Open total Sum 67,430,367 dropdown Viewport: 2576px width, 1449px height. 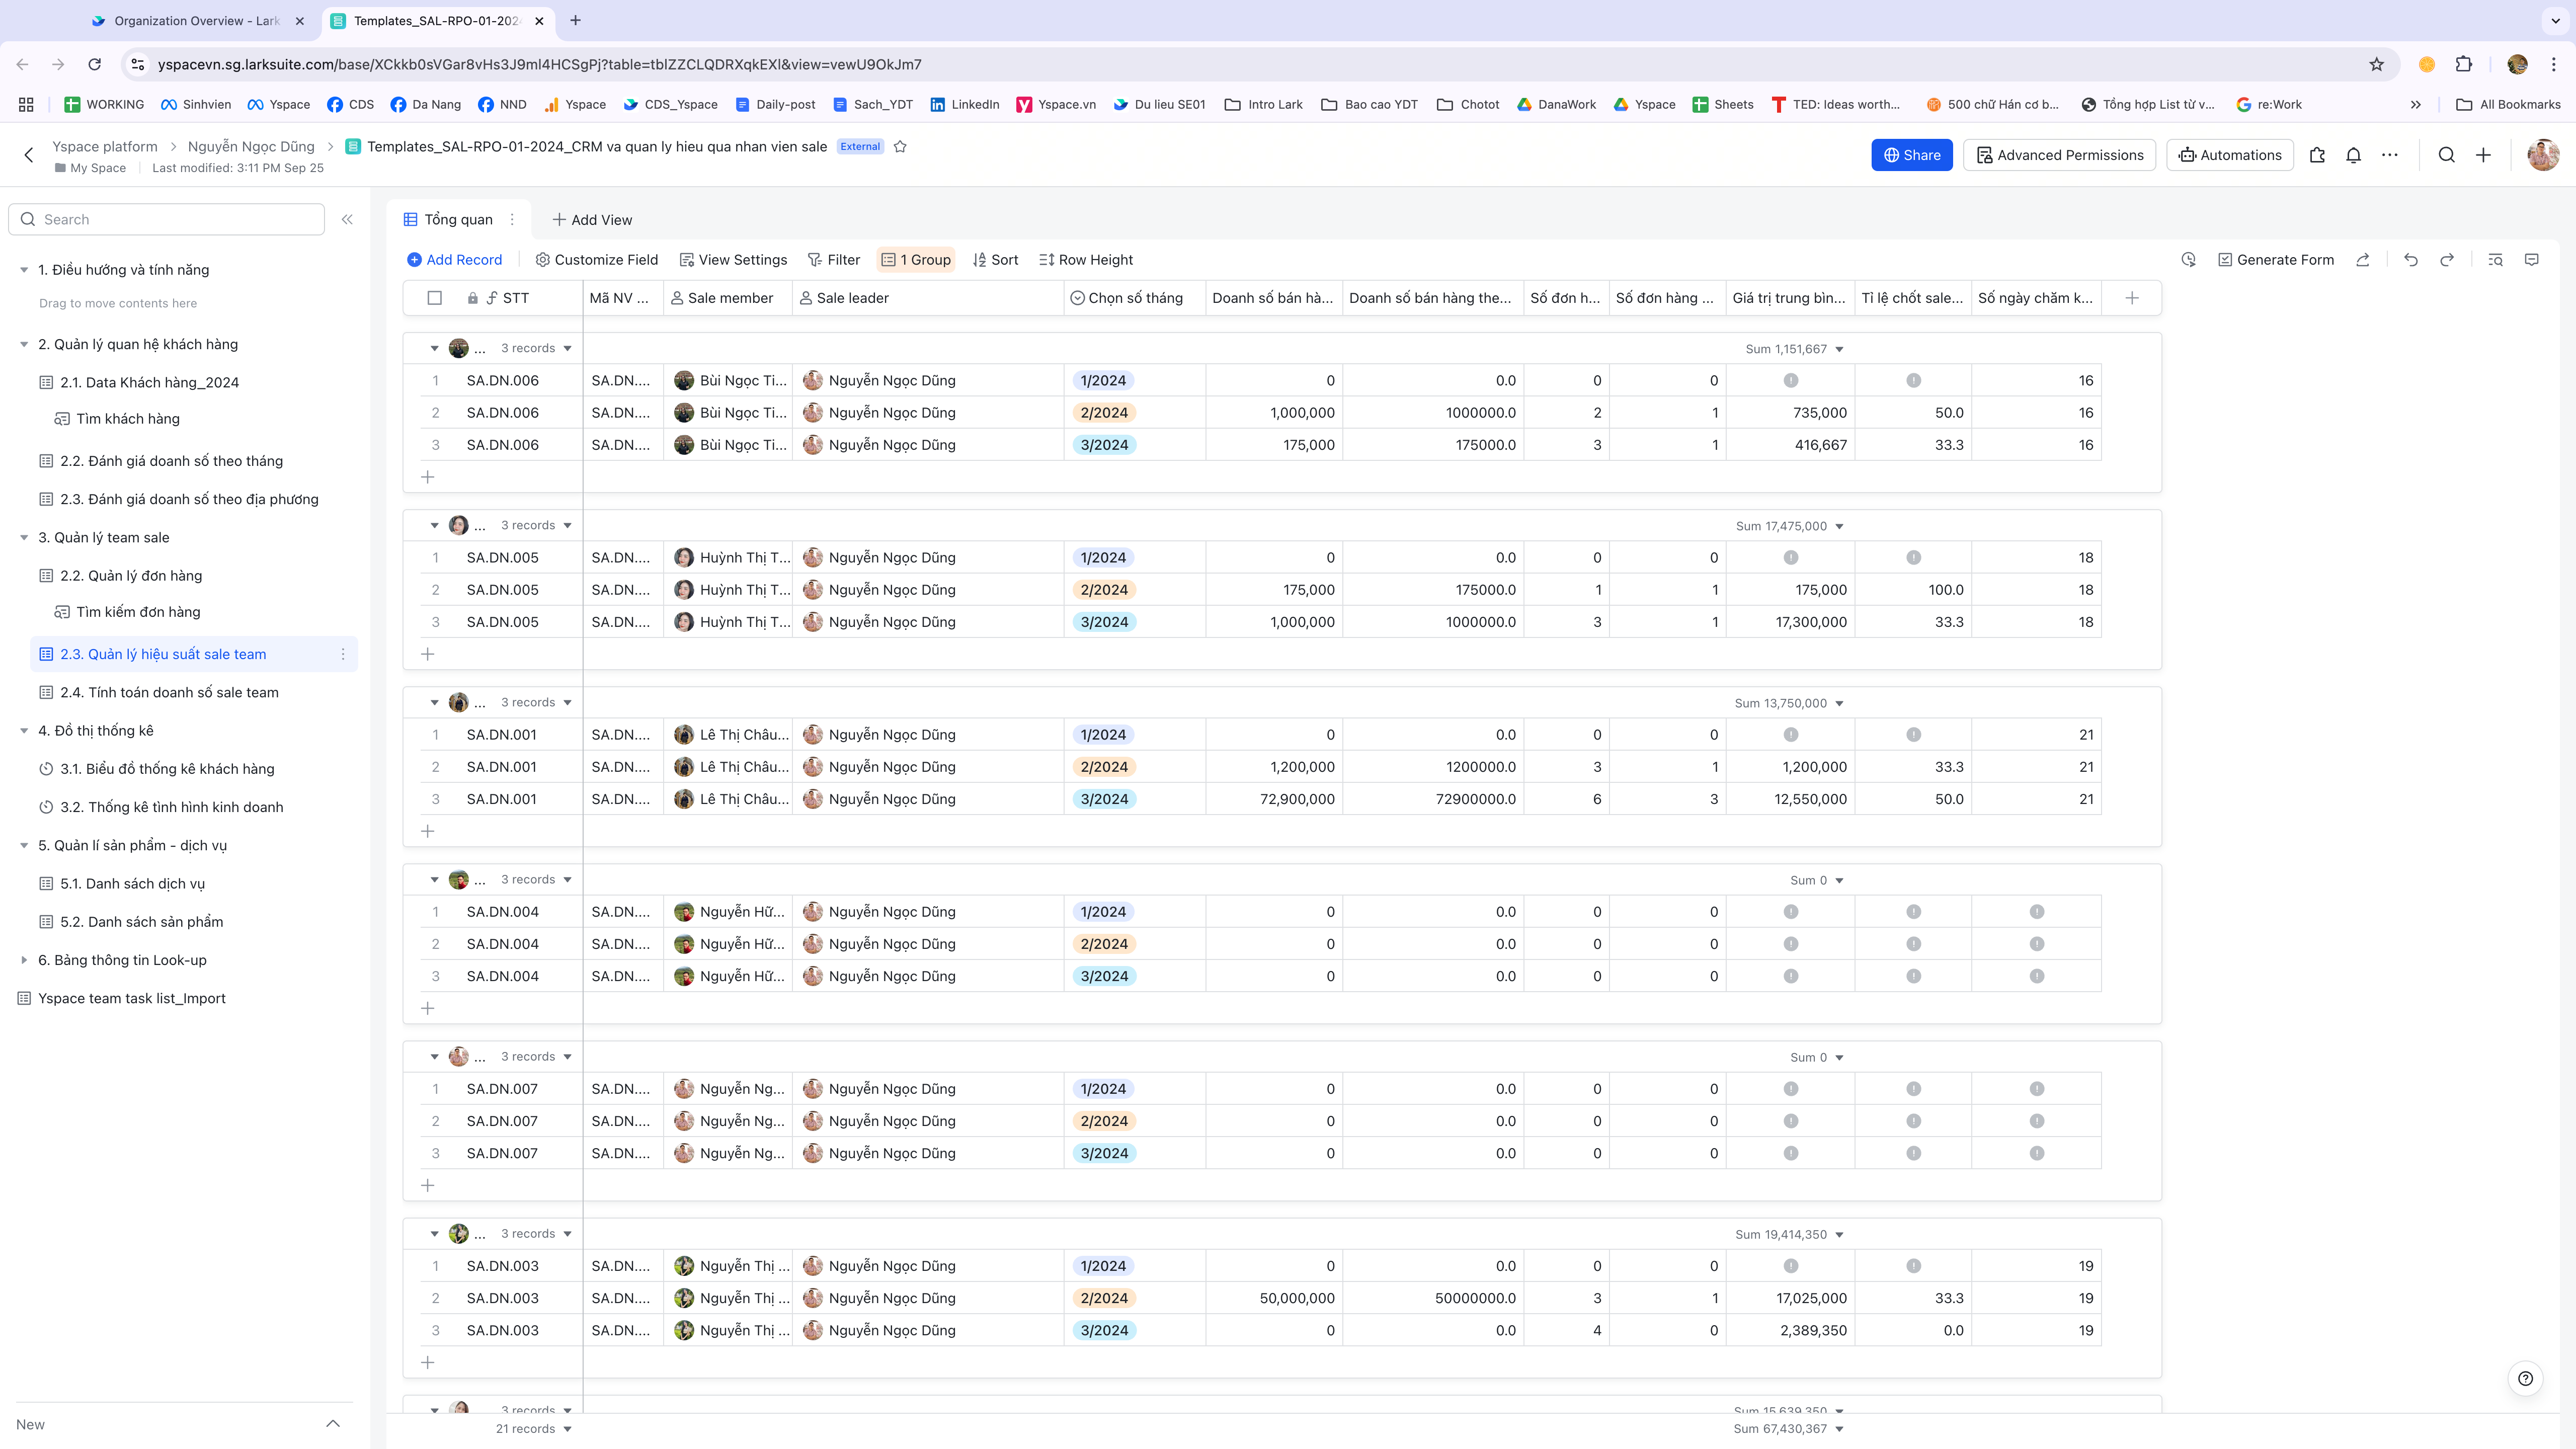1789,1429
